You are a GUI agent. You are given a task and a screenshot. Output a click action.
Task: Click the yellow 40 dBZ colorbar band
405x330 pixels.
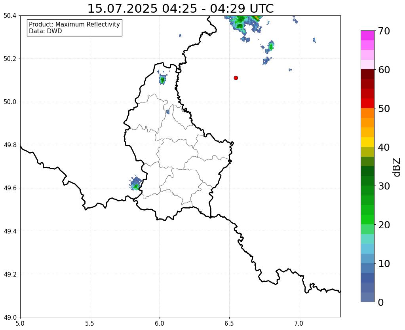(367, 142)
